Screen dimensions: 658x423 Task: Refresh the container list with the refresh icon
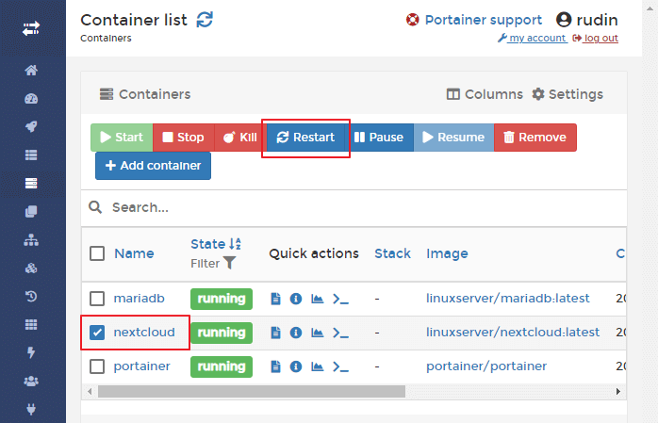[205, 20]
